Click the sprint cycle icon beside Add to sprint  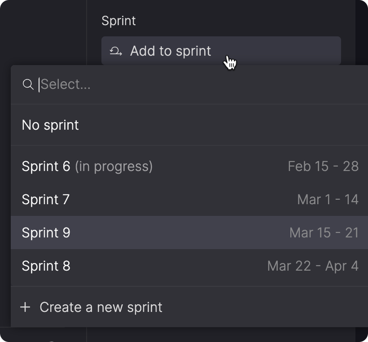(116, 51)
